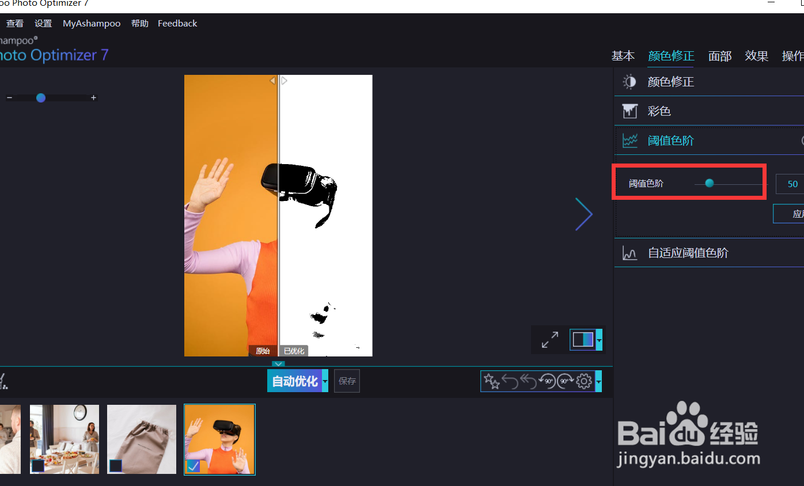Open the view mode dropdown arrow
The height and width of the screenshot is (486, 804).
[599, 340]
